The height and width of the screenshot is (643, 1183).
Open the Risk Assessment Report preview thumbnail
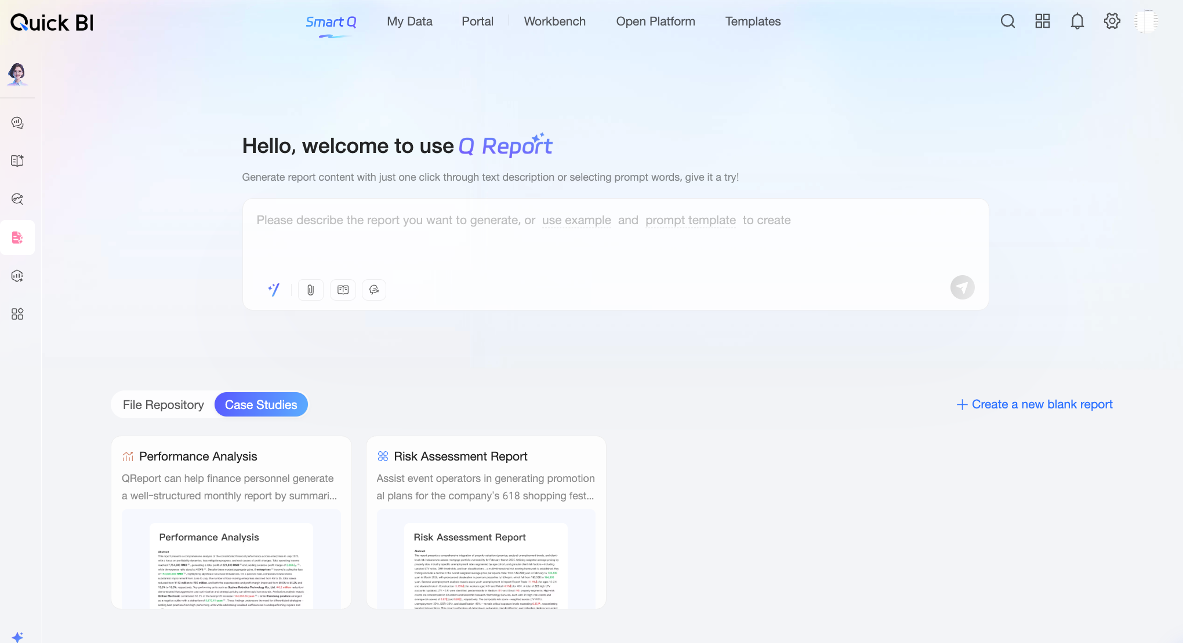pyautogui.click(x=486, y=559)
